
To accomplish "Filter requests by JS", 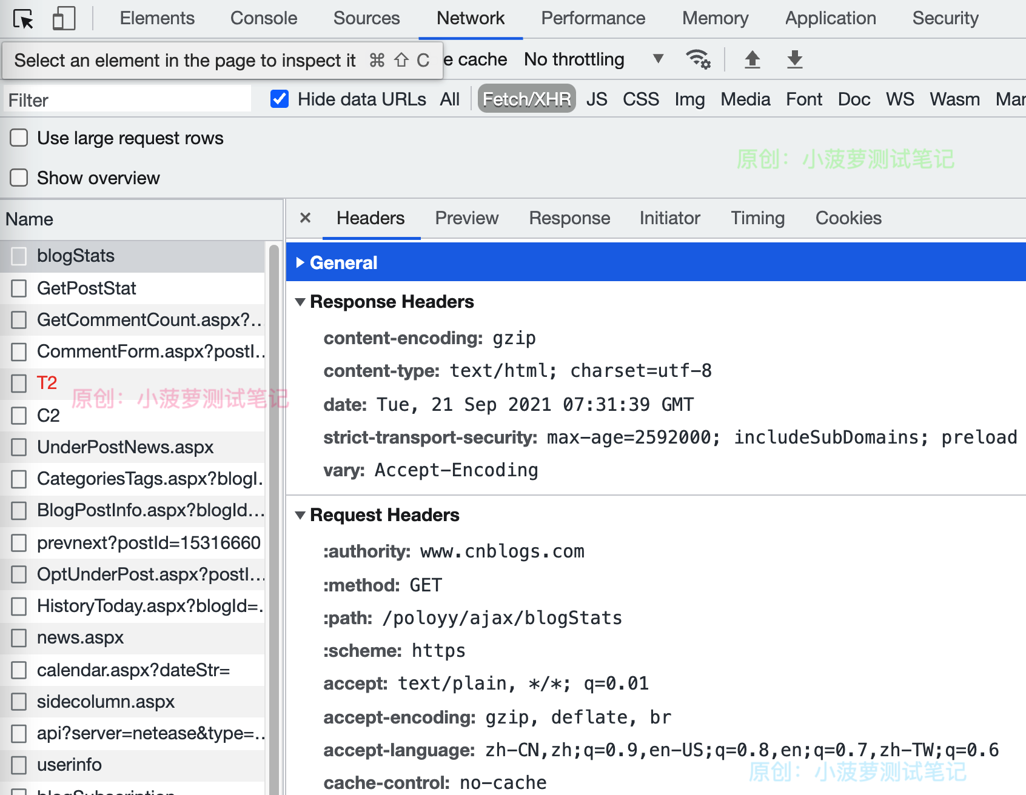I will [x=597, y=99].
